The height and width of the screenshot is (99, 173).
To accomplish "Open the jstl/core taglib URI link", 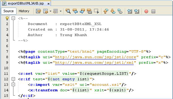I will pos(96,57).
